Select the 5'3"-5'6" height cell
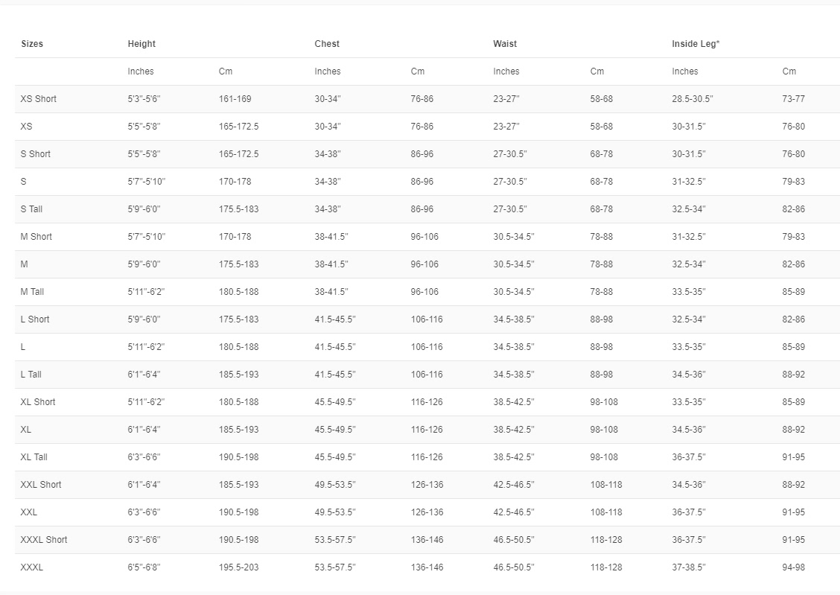840x595 pixels. click(144, 99)
